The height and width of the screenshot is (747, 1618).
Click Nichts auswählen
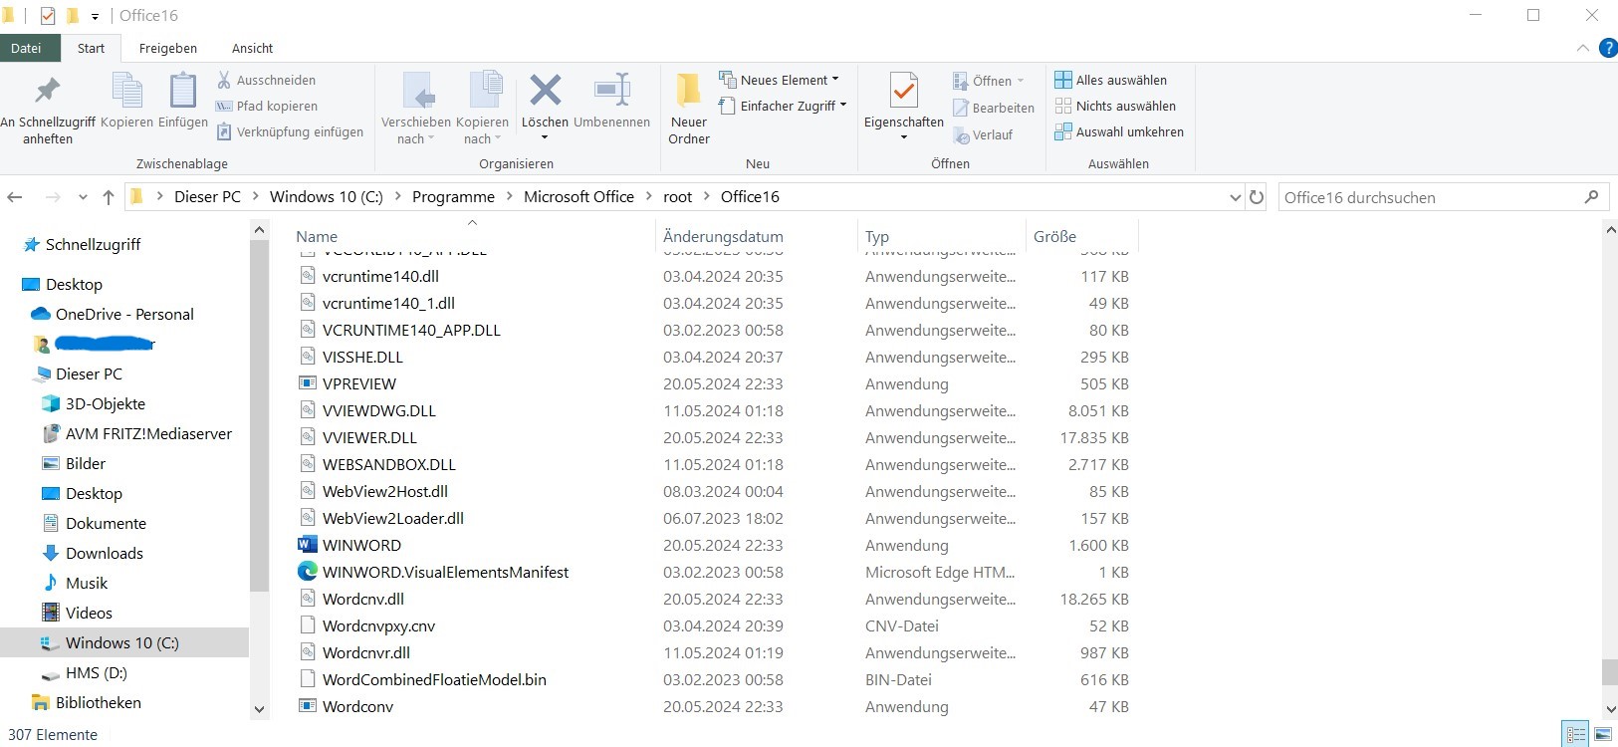(1115, 106)
